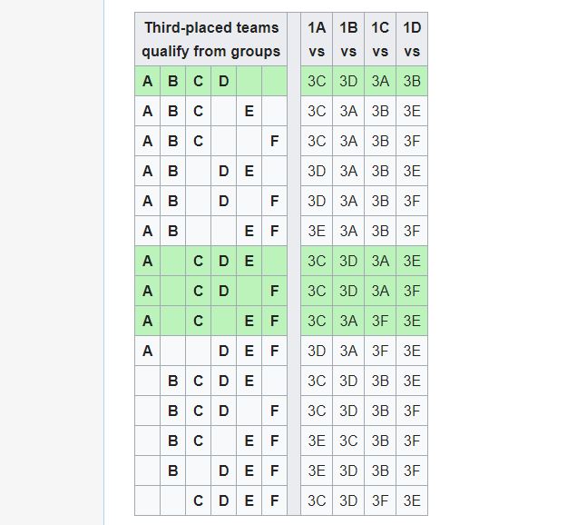Click 3F in the B C D F row
This screenshot has height=525, width=577.
pyautogui.click(x=412, y=411)
